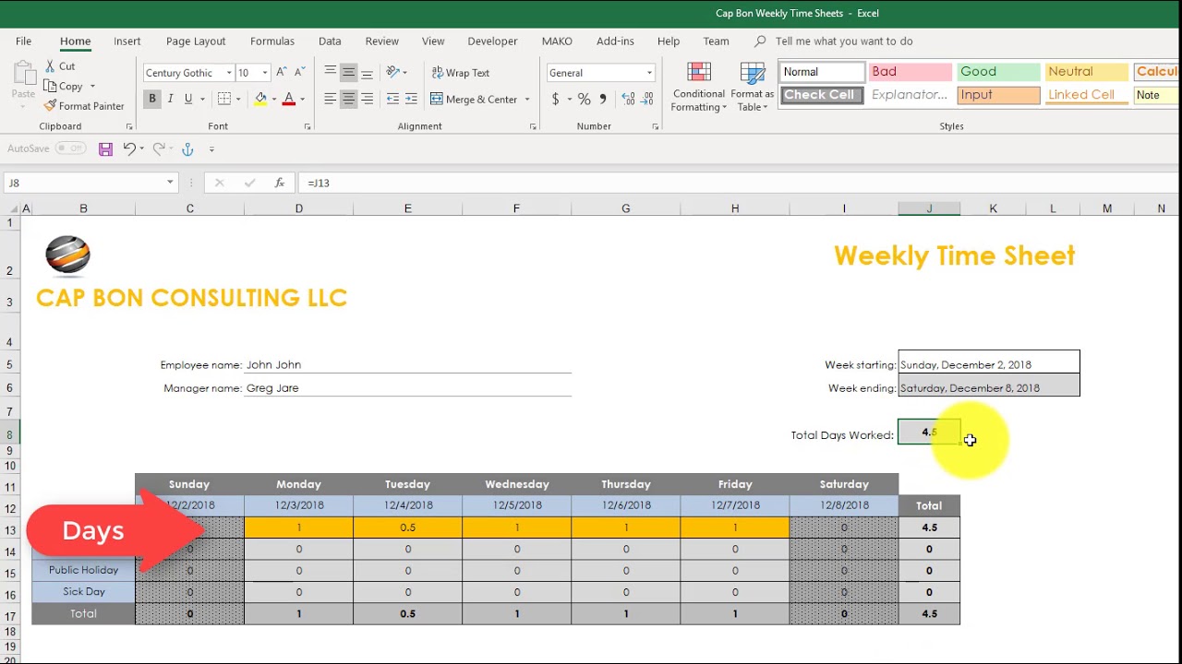Click the Save icon in quick access
The image size is (1182, 664).
(105, 148)
